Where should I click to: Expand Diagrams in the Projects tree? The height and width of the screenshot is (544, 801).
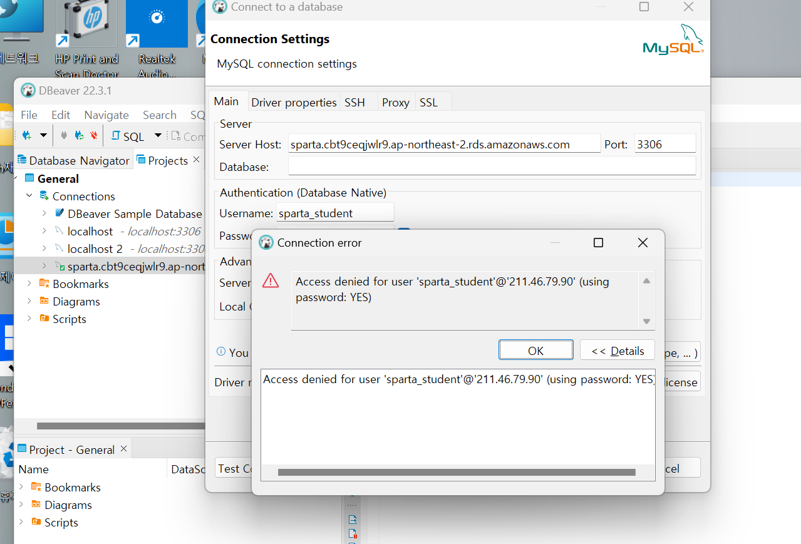coord(29,301)
